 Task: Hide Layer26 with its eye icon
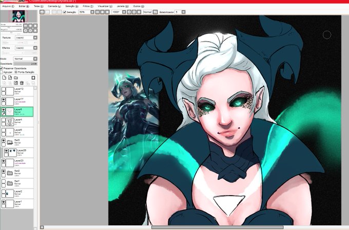6,151
